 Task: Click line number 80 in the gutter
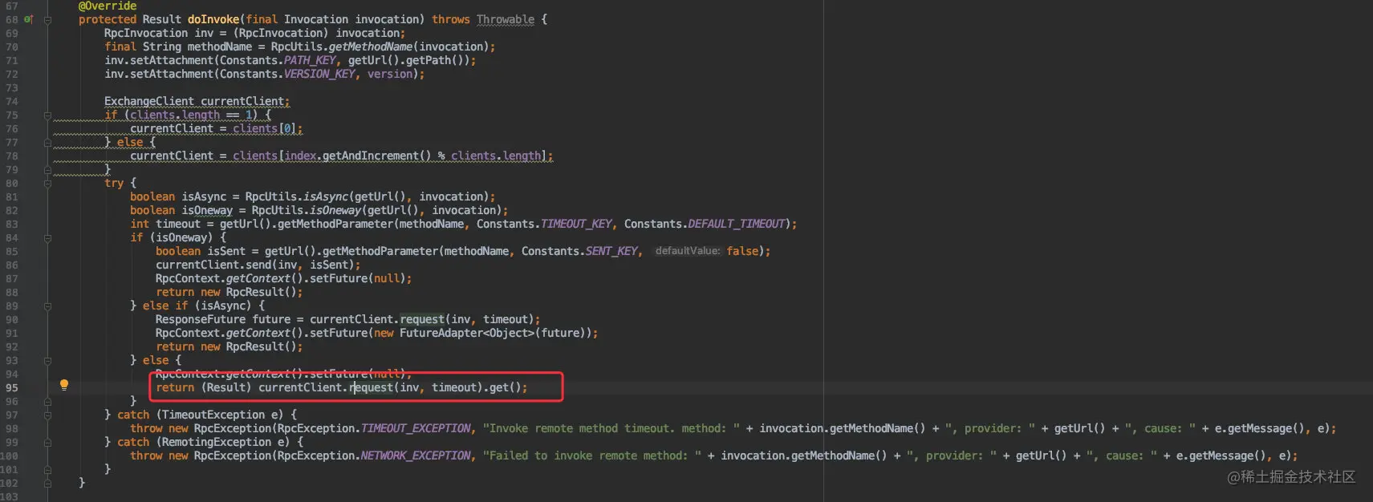[11, 183]
